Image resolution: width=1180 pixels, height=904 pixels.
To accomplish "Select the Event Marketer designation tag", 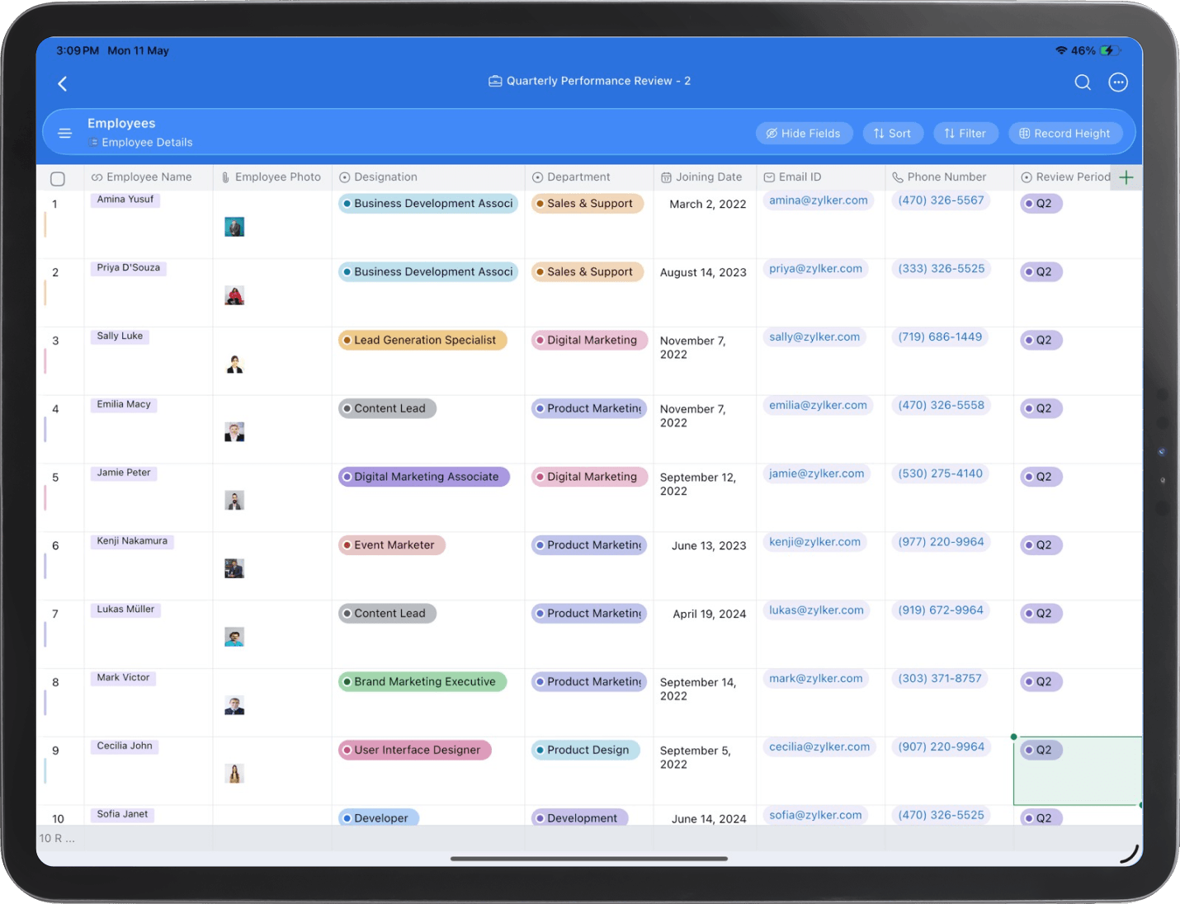I will coord(392,545).
